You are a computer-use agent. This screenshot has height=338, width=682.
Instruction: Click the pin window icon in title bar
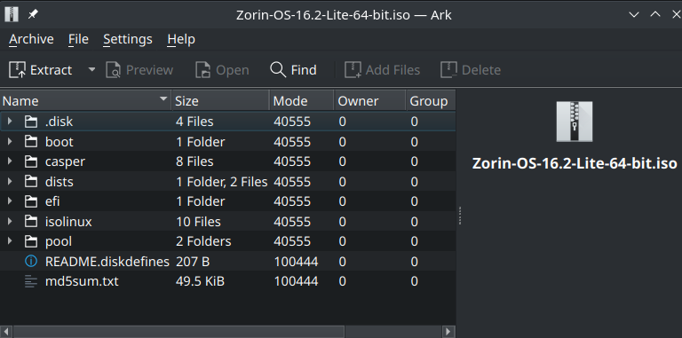33,14
